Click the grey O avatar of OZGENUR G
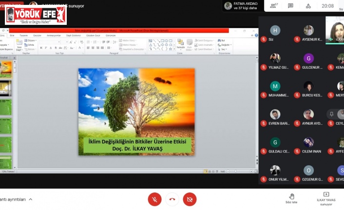The height and width of the screenshot is (210, 344). tap(308, 170)
